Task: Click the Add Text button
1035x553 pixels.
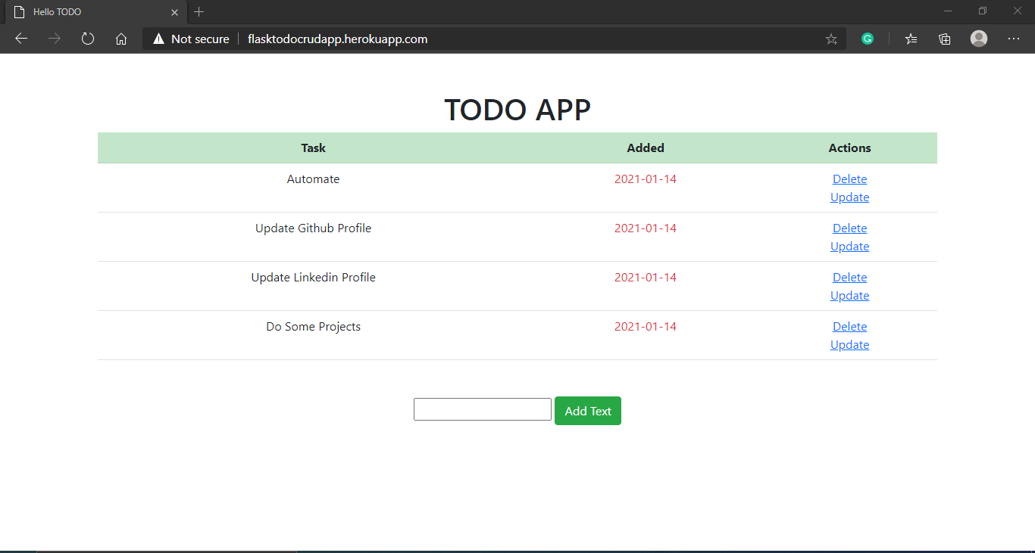Action: point(587,410)
